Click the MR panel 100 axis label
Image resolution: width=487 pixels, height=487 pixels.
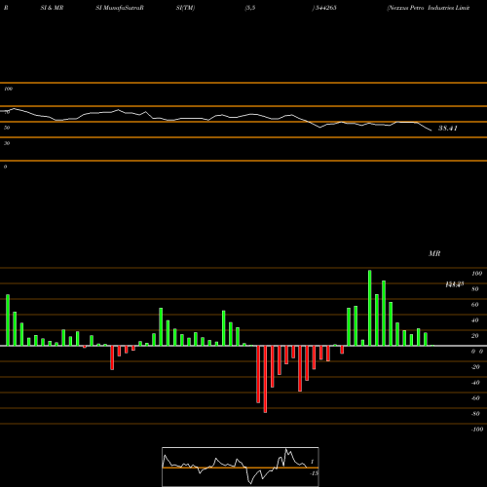(476, 274)
